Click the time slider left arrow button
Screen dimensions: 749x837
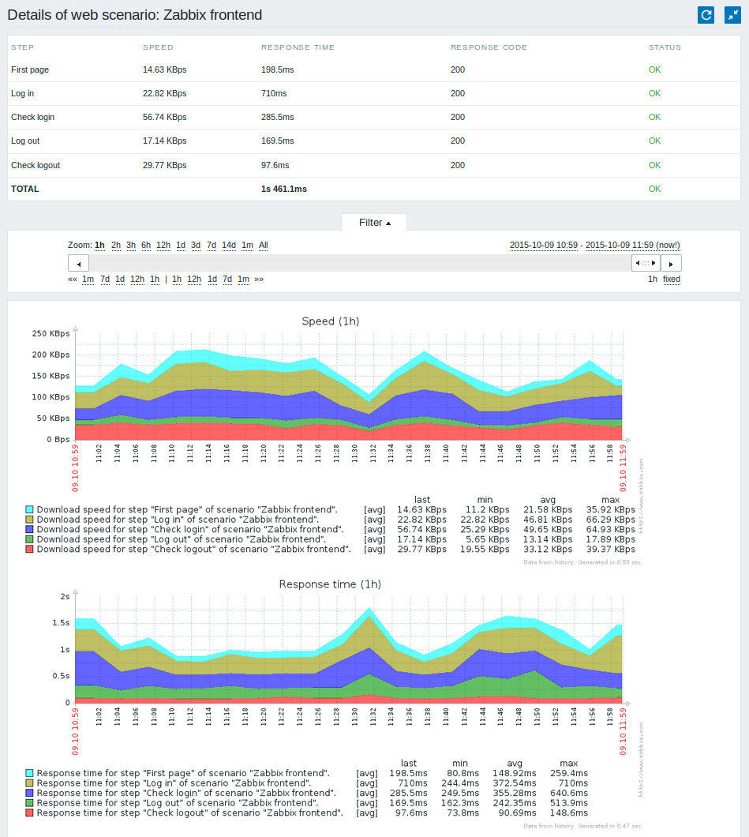click(78, 263)
